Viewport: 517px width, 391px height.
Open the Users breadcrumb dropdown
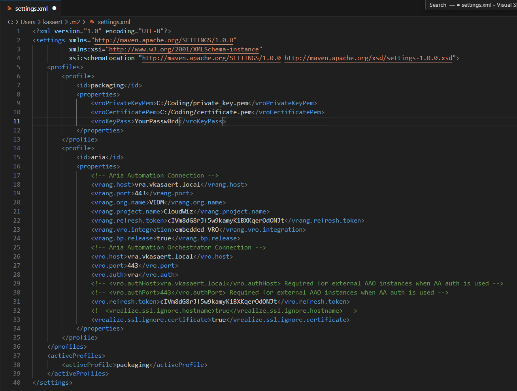28,22
